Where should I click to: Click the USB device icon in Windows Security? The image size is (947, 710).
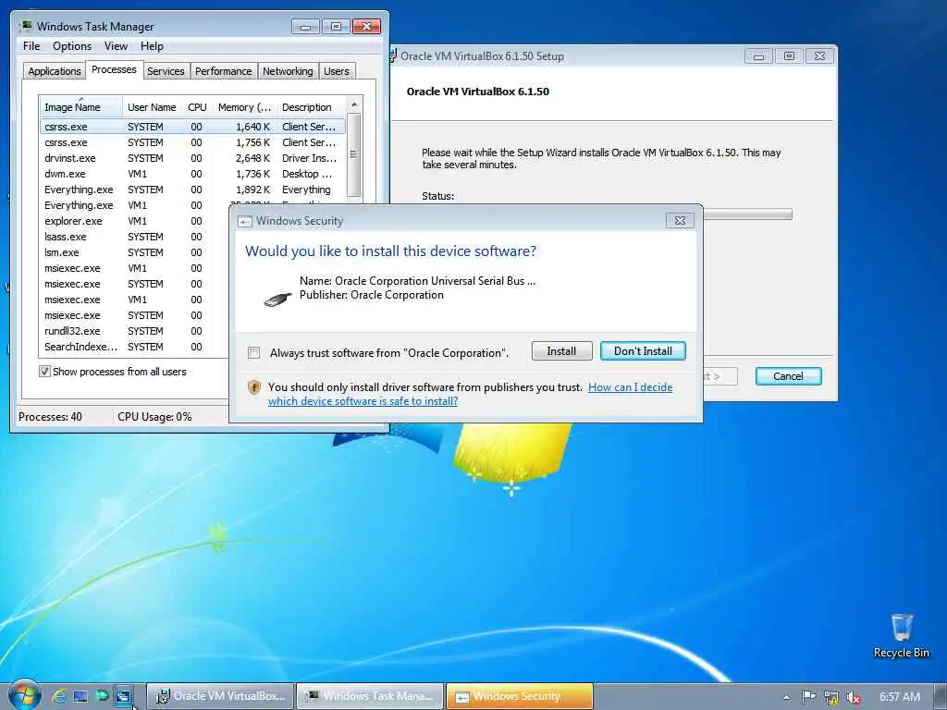277,298
